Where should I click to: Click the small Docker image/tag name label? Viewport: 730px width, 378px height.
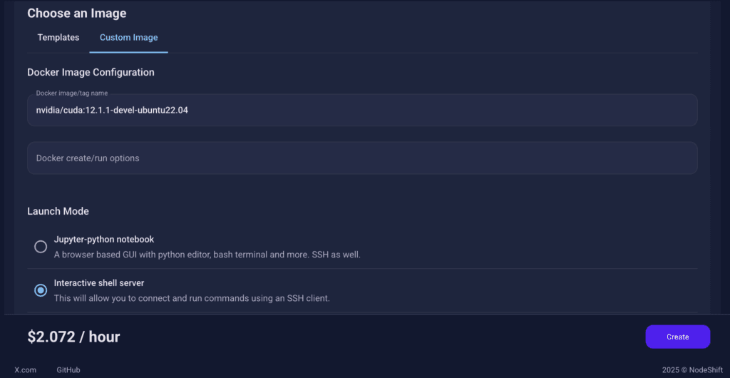72,93
